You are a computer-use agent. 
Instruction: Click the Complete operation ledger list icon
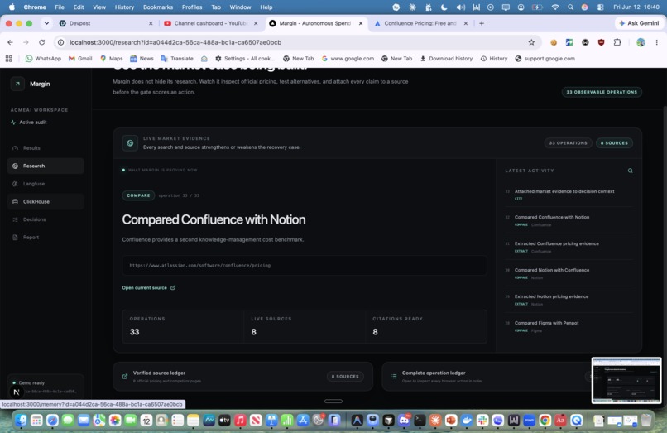[x=394, y=377]
